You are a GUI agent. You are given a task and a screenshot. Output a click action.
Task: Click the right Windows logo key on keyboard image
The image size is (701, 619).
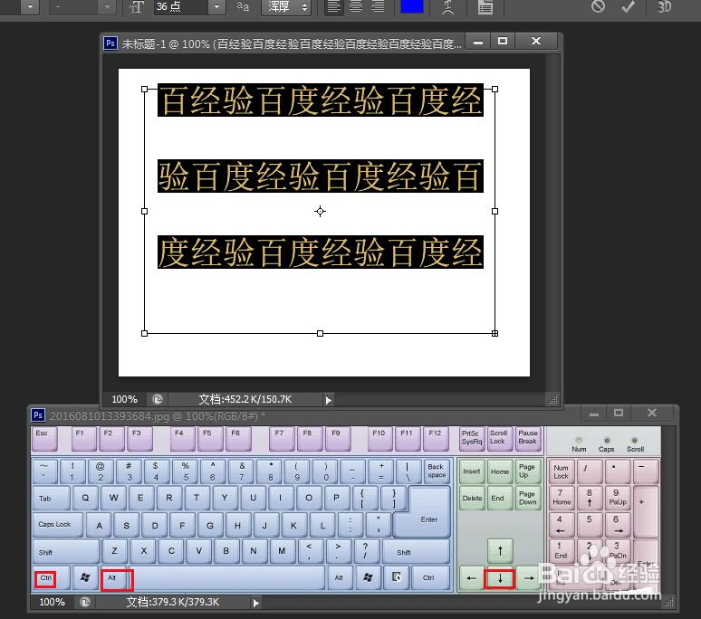(368, 578)
